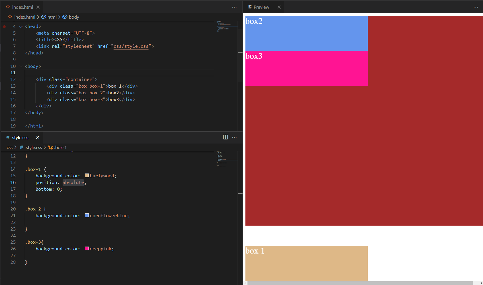The image size is (483, 285).
Task: Collapse the head element fold arrow
Action: (21, 26)
